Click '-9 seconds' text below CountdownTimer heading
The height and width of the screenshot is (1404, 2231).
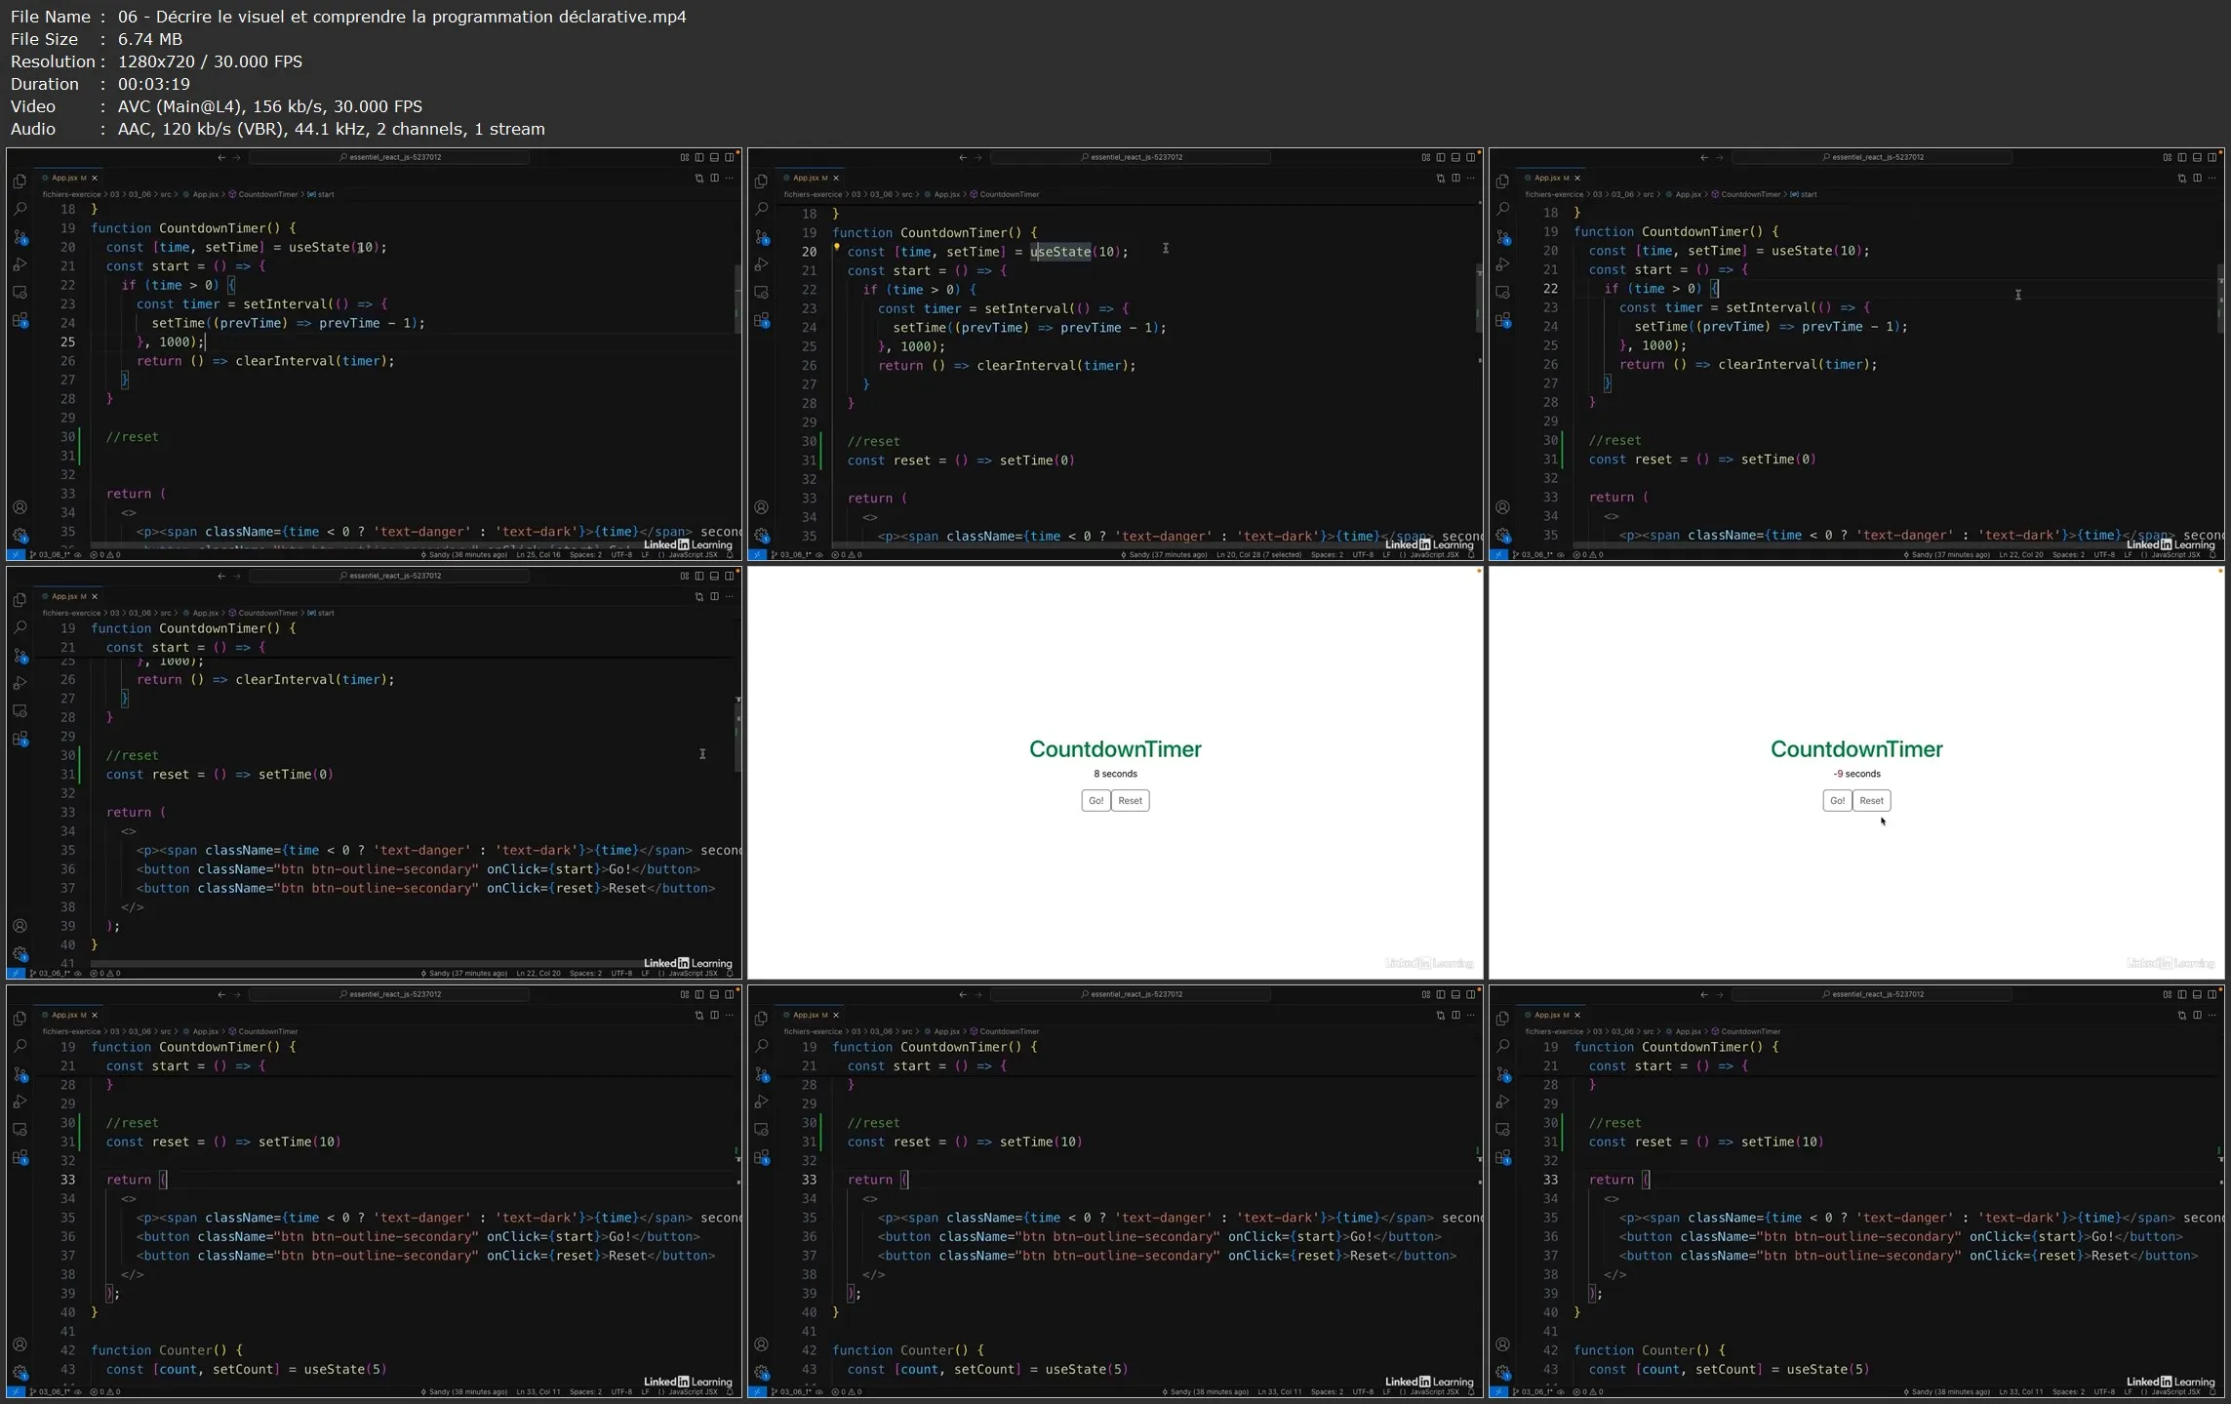coord(1856,774)
